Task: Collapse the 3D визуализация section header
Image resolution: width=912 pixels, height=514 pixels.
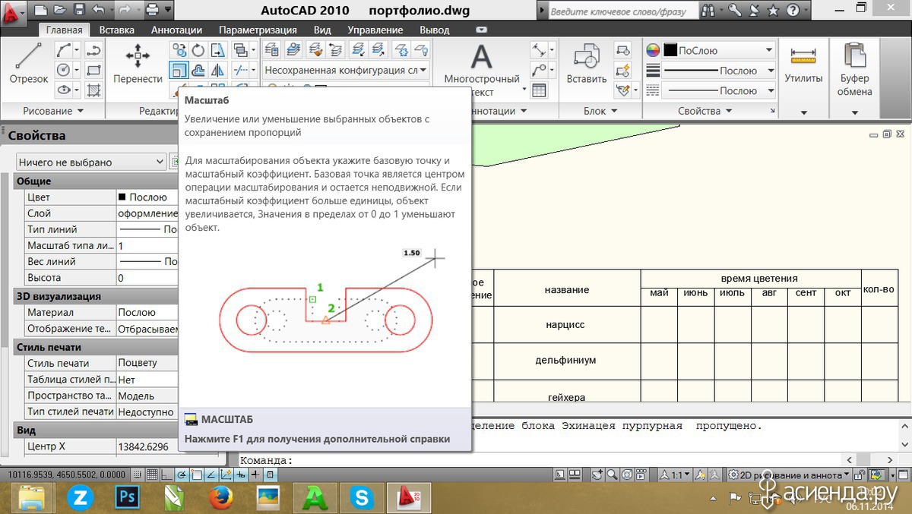Action: (96, 296)
